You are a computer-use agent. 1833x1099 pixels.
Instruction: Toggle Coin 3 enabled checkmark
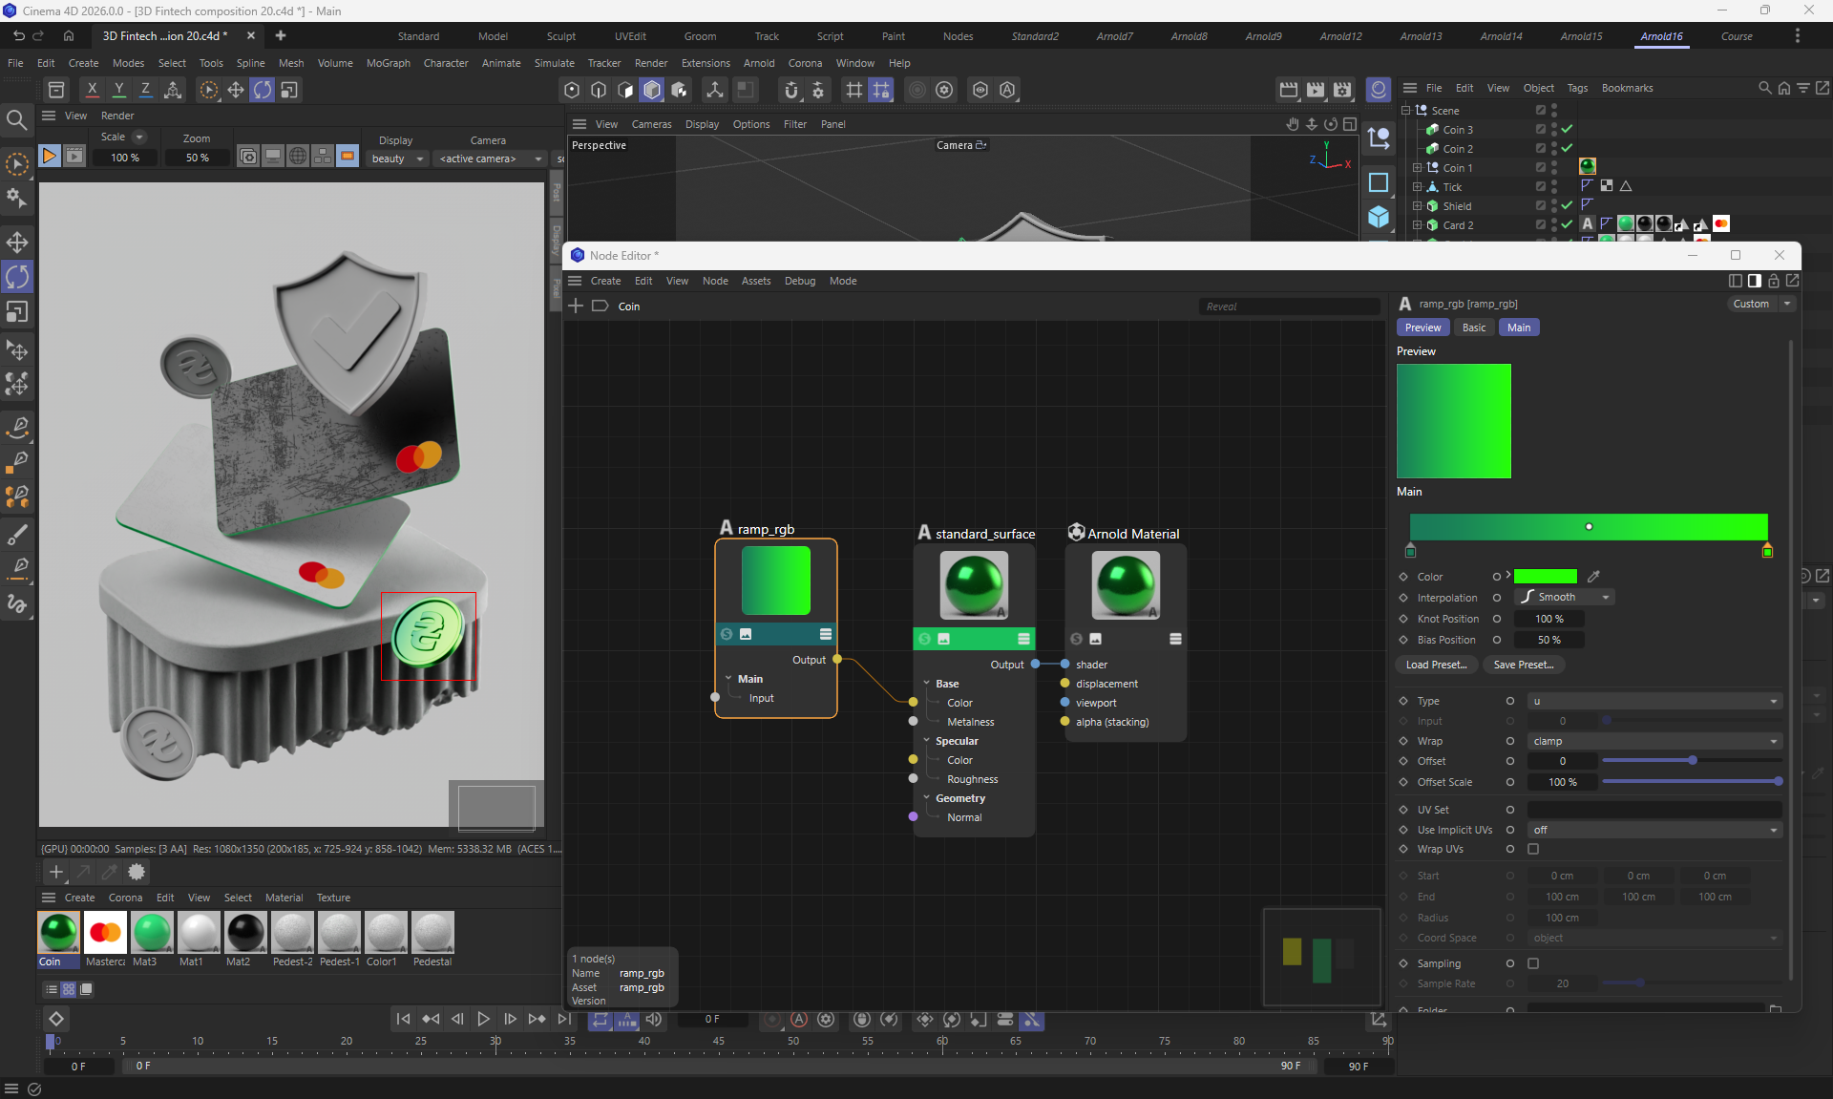pyautogui.click(x=1567, y=129)
